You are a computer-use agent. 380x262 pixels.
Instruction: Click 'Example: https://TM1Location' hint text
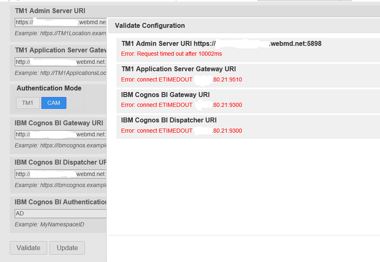[x=61, y=33]
